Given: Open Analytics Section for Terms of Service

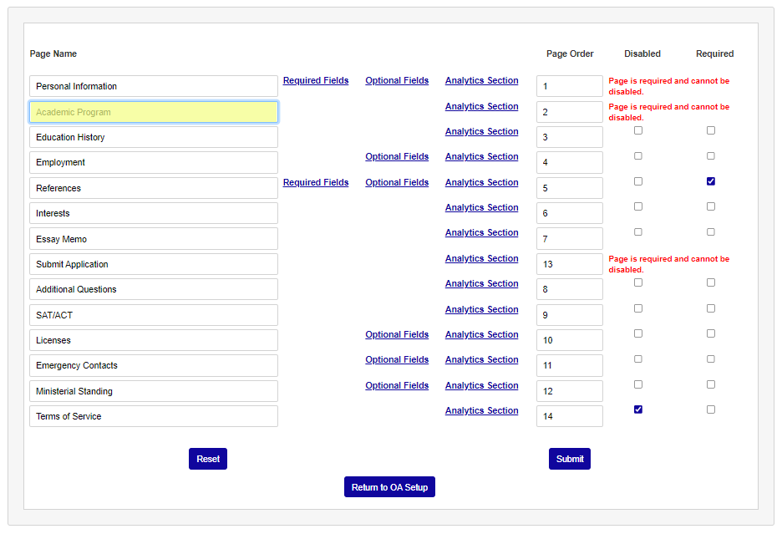Looking at the screenshot, I should [482, 410].
